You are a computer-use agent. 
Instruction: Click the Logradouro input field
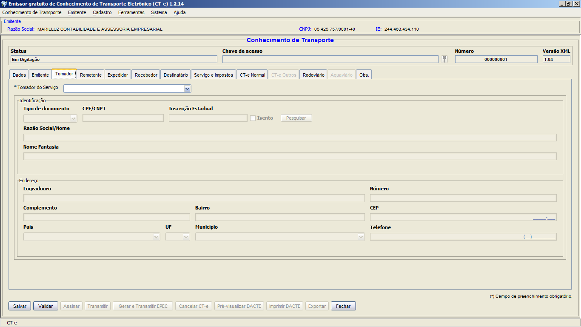click(194, 198)
